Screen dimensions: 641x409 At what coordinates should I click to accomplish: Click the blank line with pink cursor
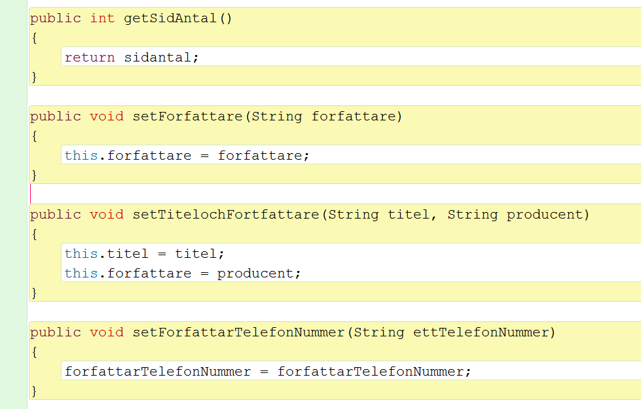coord(335,194)
